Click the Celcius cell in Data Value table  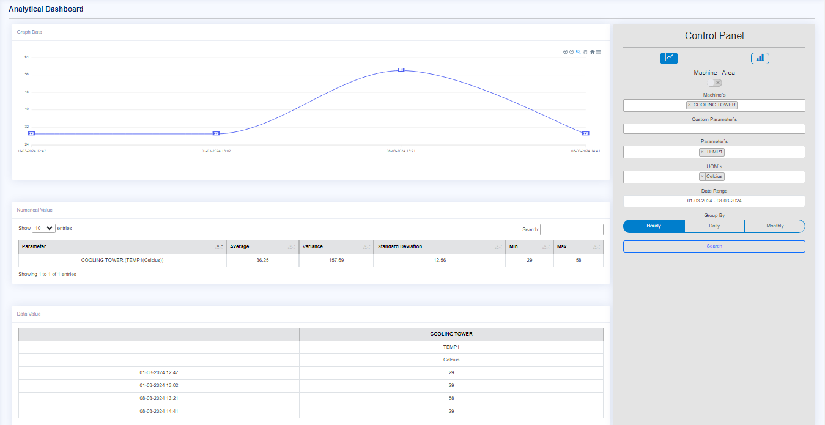(x=451, y=360)
